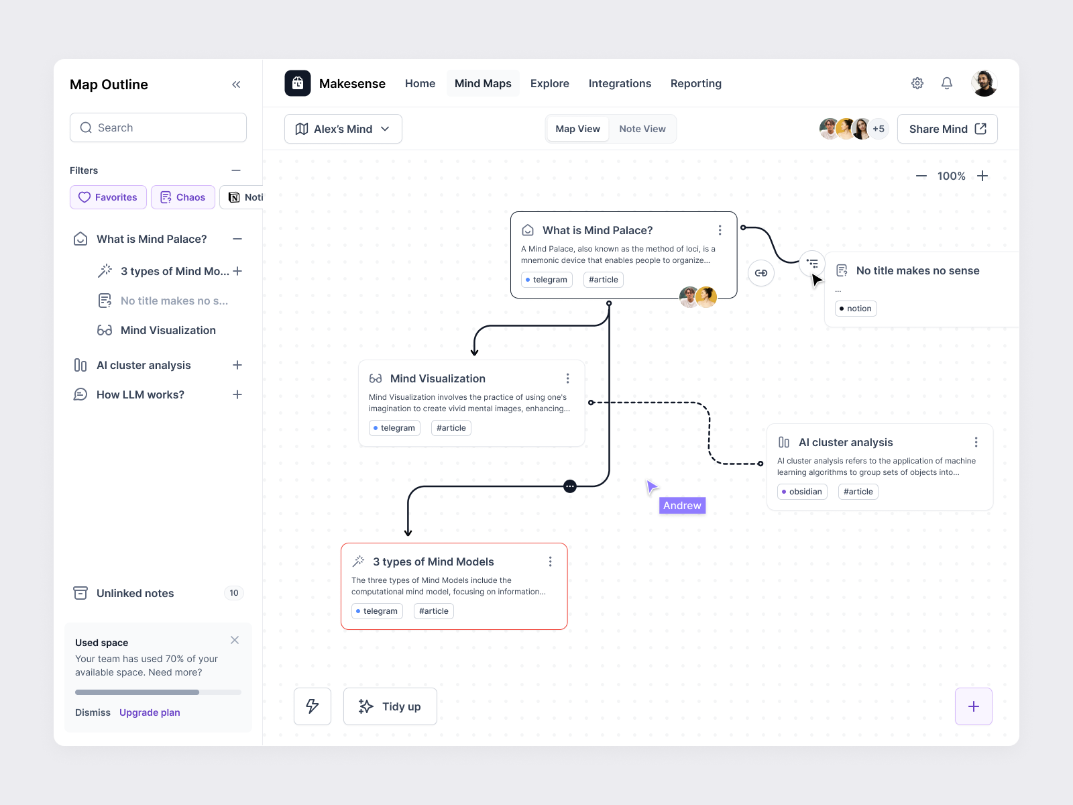This screenshot has height=805, width=1073.
Task: Collapse the Map Outline panel with the double-chevron icon
Action: 236,84
